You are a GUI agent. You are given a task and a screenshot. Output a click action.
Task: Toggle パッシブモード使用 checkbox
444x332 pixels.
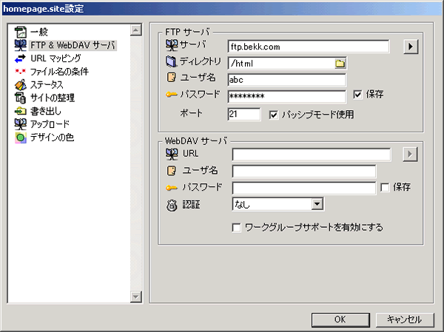274,115
